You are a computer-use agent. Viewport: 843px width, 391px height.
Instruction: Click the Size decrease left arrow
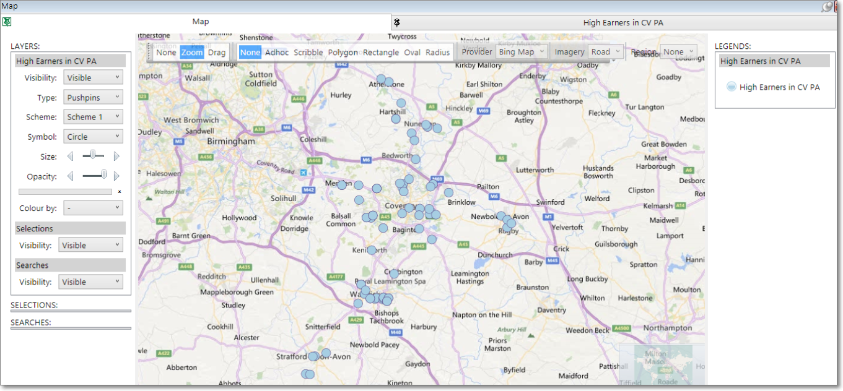click(x=70, y=157)
